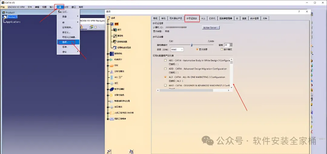The height and width of the screenshot is (154, 327).
Task: Switch to the 打印机 tab
Action: pos(212,18)
